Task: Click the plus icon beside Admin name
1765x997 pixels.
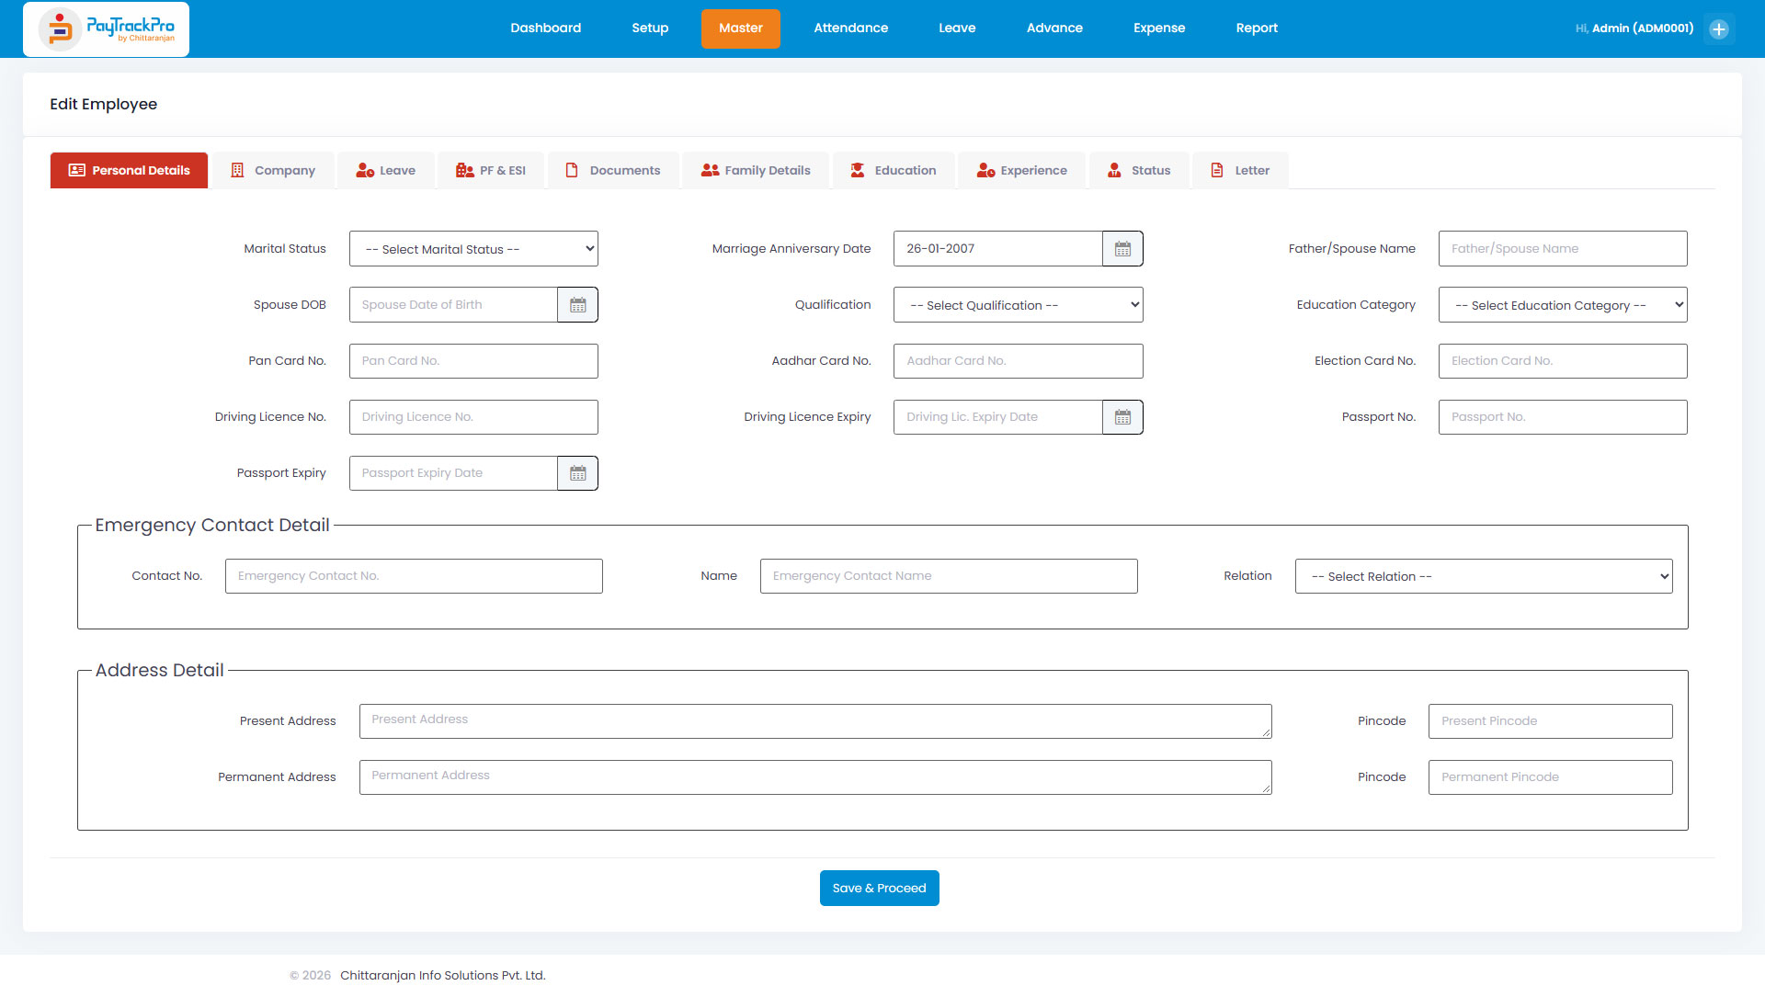Action: pyautogui.click(x=1719, y=28)
